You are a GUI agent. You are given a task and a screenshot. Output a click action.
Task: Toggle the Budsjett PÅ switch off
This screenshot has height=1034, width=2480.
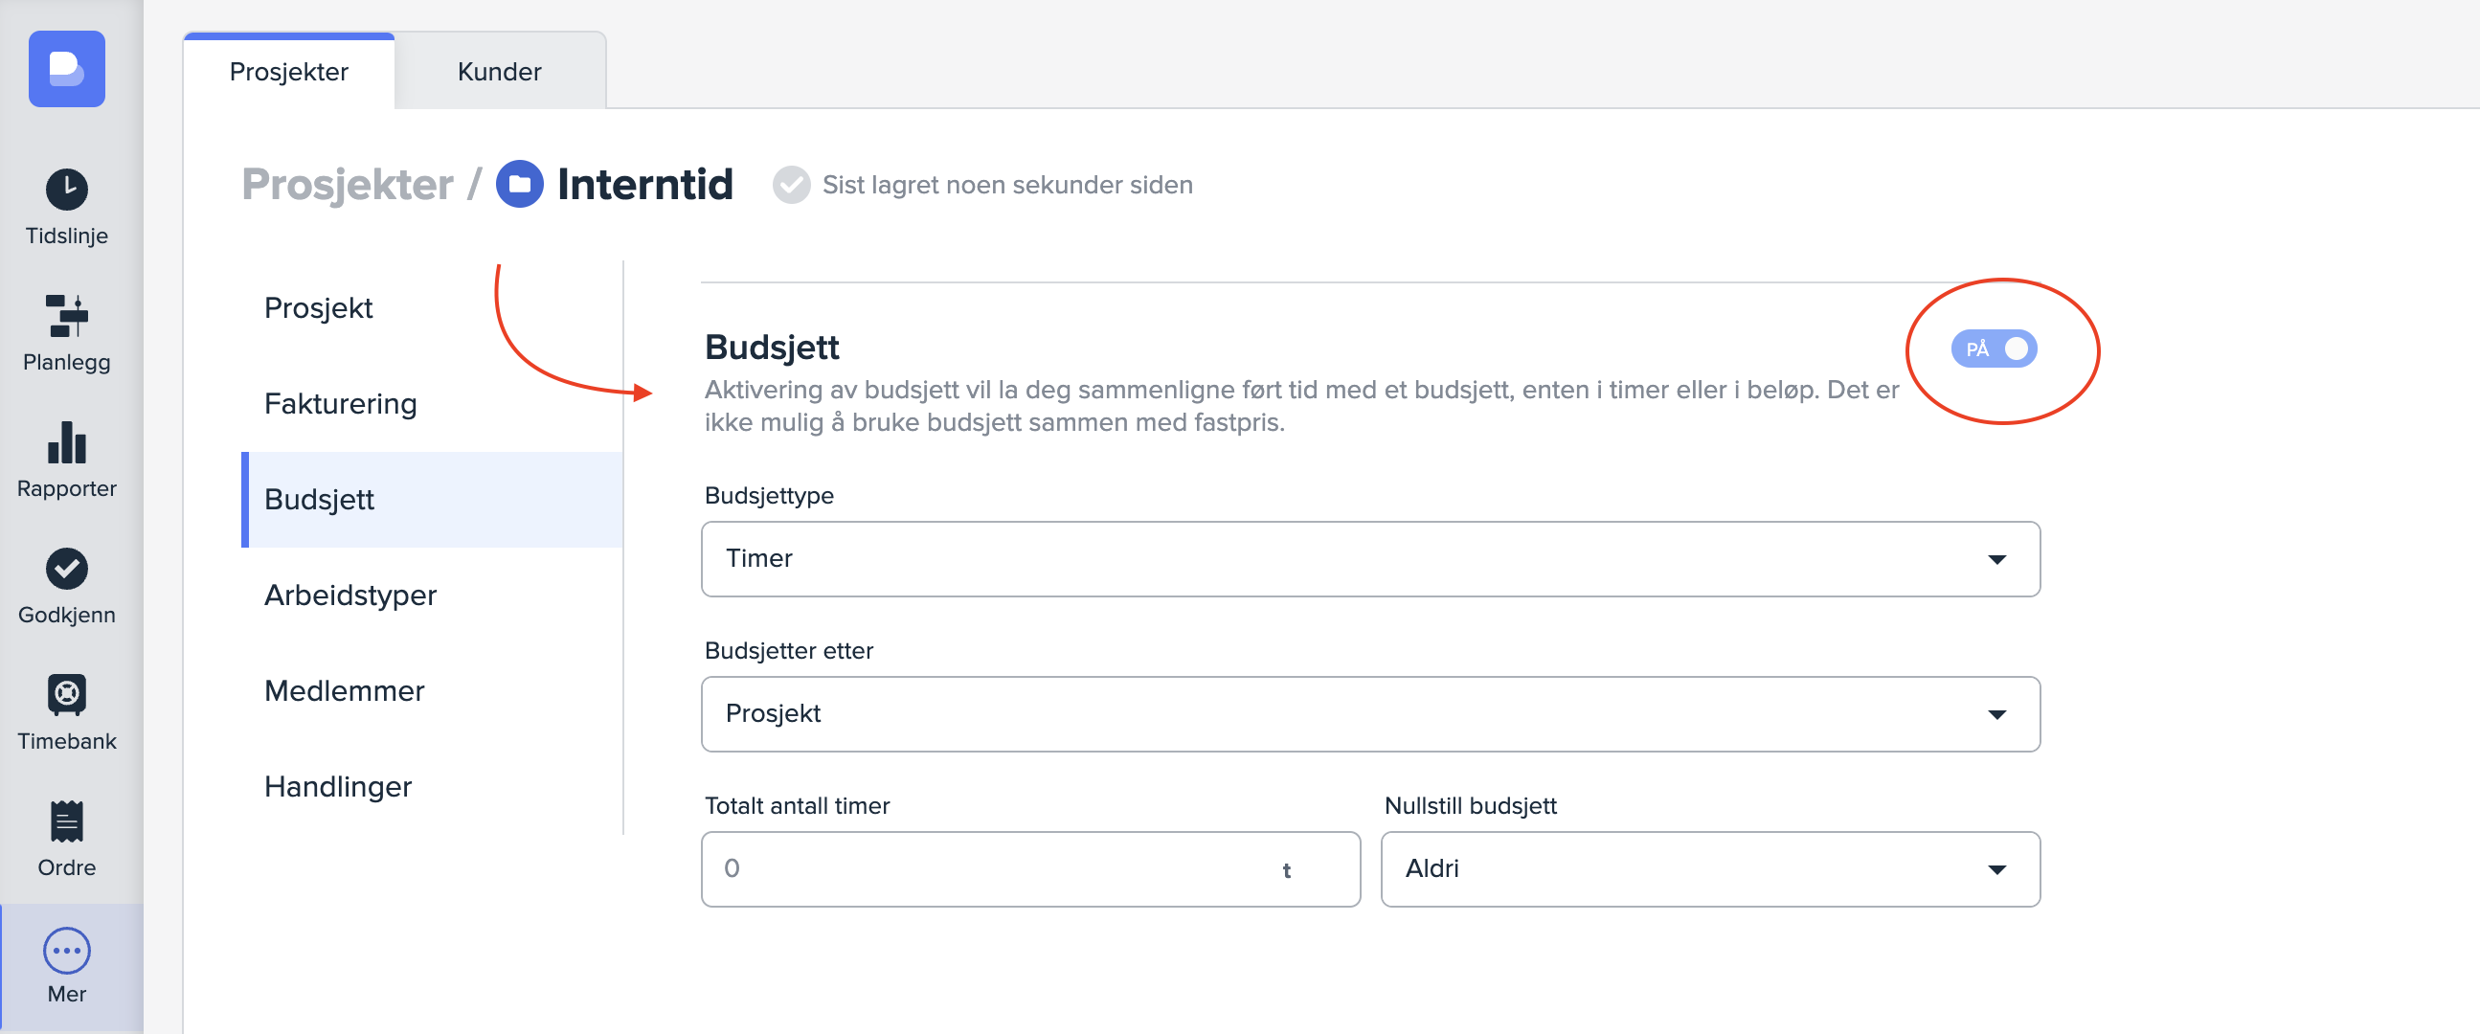pos(1993,348)
